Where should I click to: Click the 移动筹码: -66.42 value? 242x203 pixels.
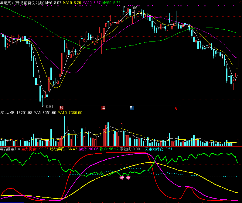[x=63, y=149]
